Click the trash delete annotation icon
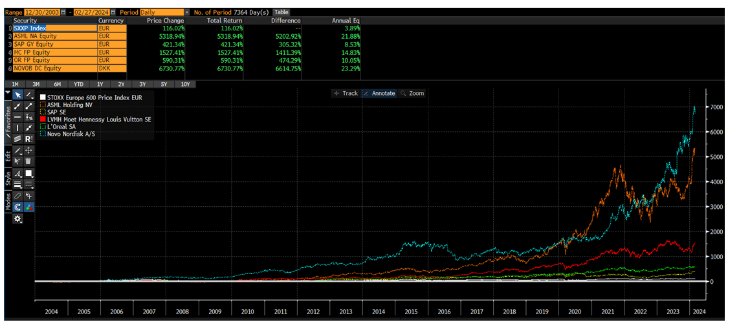Image resolution: width=739 pixels, height=331 pixels. pyautogui.click(x=29, y=161)
